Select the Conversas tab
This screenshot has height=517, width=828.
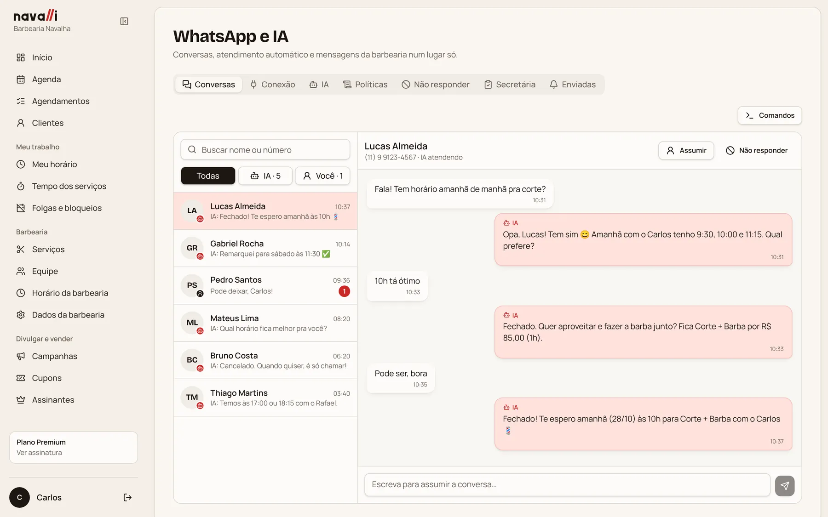(209, 85)
